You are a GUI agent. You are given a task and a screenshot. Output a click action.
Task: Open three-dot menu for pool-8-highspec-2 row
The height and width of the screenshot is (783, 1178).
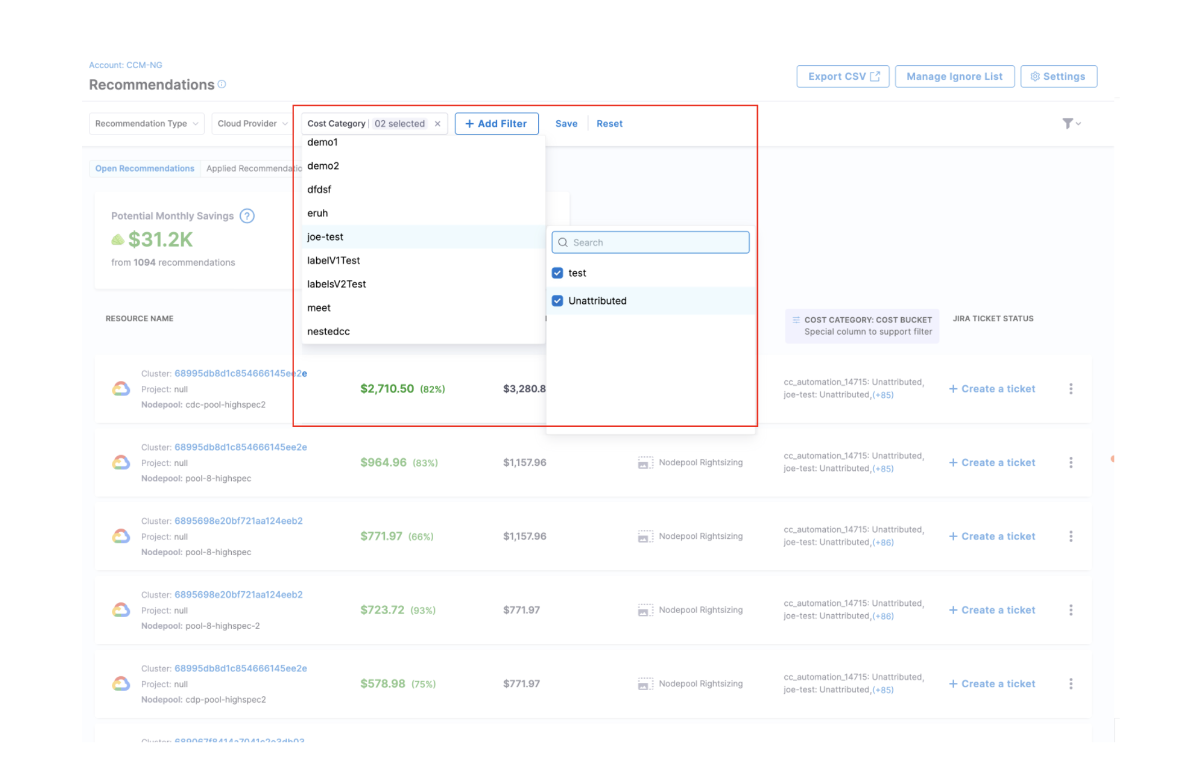click(1071, 610)
